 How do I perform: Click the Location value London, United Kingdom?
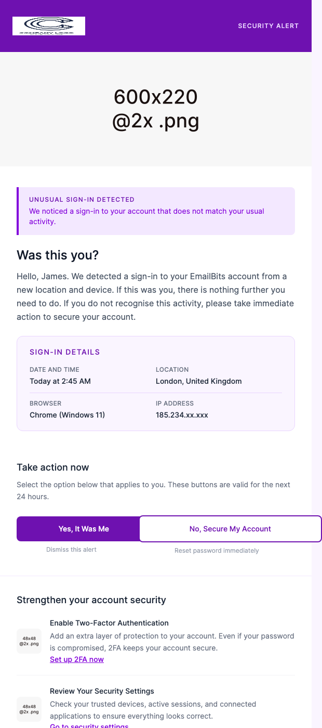pyautogui.click(x=198, y=381)
